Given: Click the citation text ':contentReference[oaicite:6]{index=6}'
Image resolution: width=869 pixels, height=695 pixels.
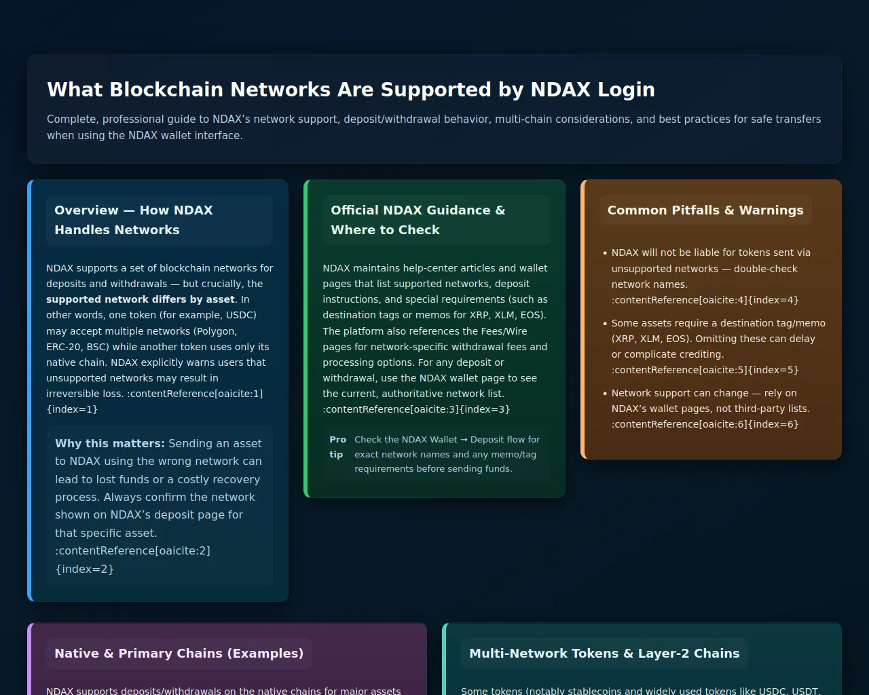Looking at the screenshot, I should pos(705,424).
